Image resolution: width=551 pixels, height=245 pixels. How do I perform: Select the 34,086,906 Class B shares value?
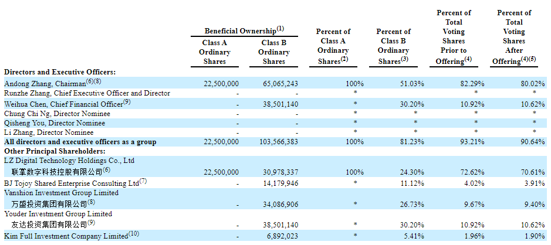click(280, 205)
